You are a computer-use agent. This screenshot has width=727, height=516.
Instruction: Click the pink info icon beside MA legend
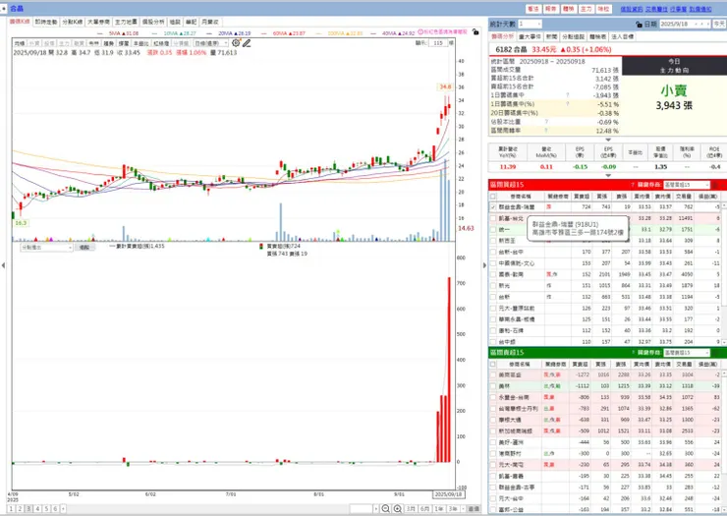point(420,32)
